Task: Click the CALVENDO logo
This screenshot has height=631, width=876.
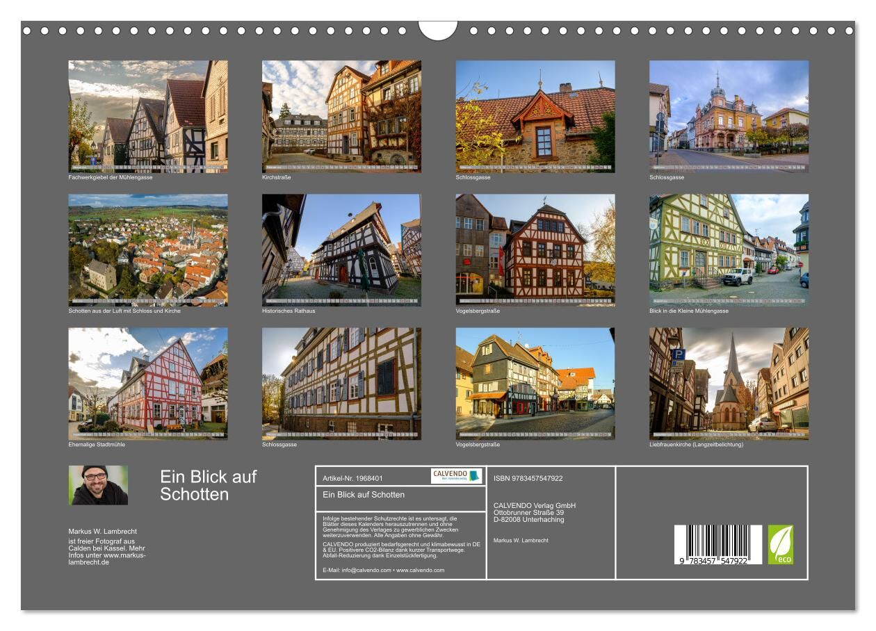Action: tap(456, 476)
